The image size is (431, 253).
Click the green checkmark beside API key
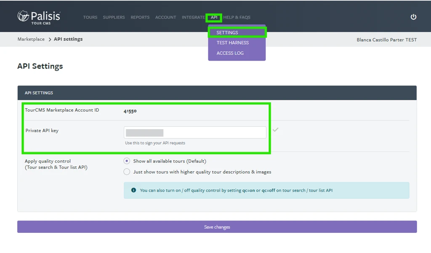pyautogui.click(x=275, y=130)
